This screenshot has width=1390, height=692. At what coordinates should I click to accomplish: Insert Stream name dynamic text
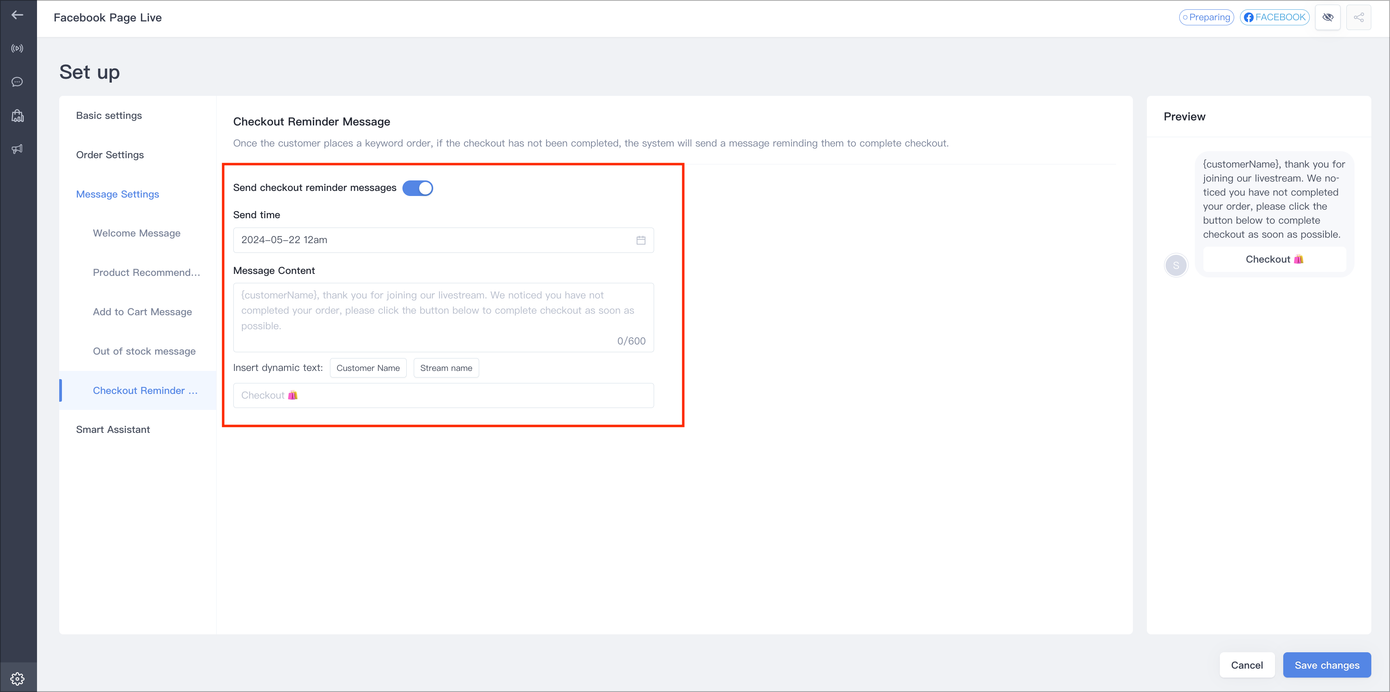click(446, 368)
